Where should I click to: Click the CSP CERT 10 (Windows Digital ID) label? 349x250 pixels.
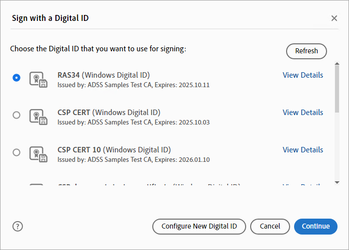click(114, 150)
